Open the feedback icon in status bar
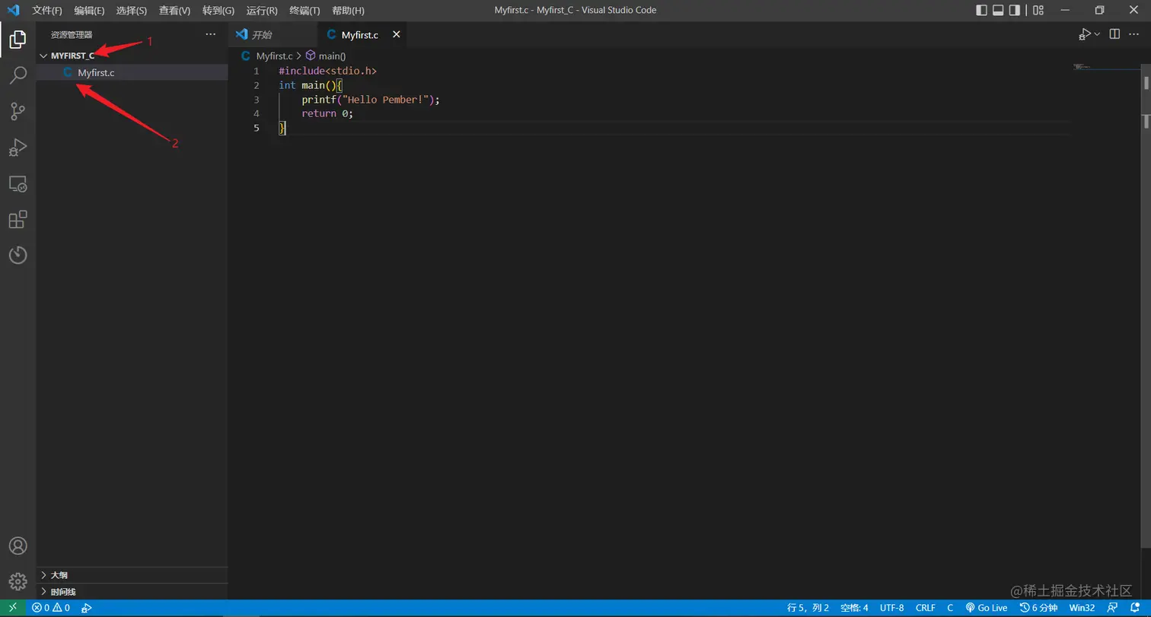This screenshot has width=1151, height=617. click(x=1114, y=608)
